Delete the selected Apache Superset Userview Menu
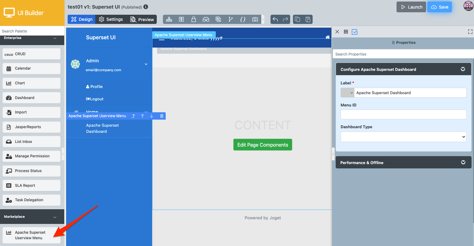The height and width of the screenshot is (246, 474). (162, 116)
